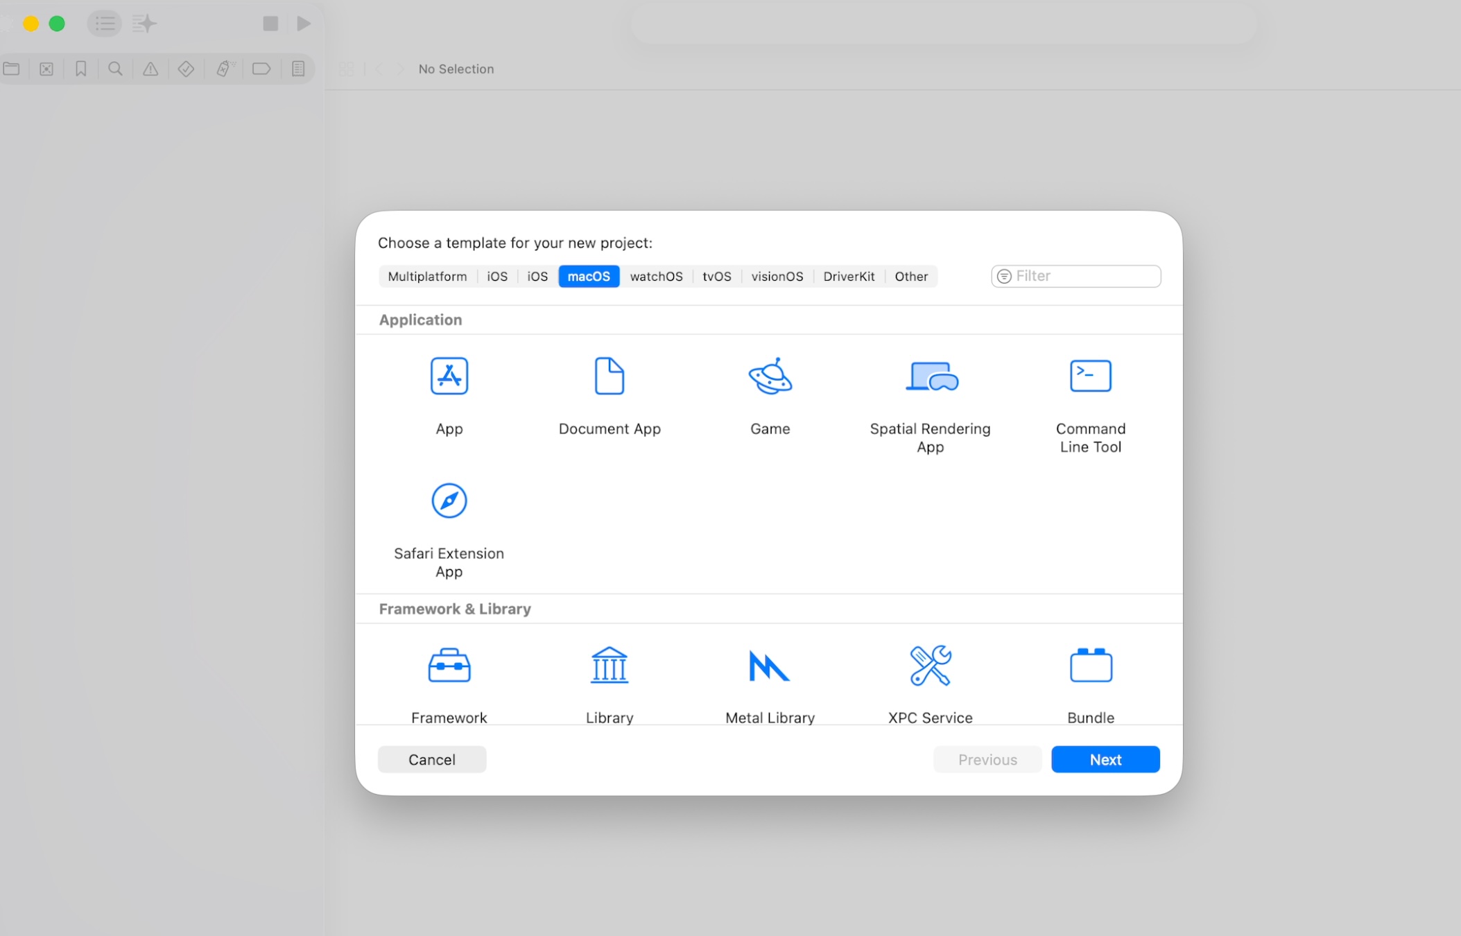
Task: Open the Find navigator magnifier icon
Action: [x=115, y=69]
